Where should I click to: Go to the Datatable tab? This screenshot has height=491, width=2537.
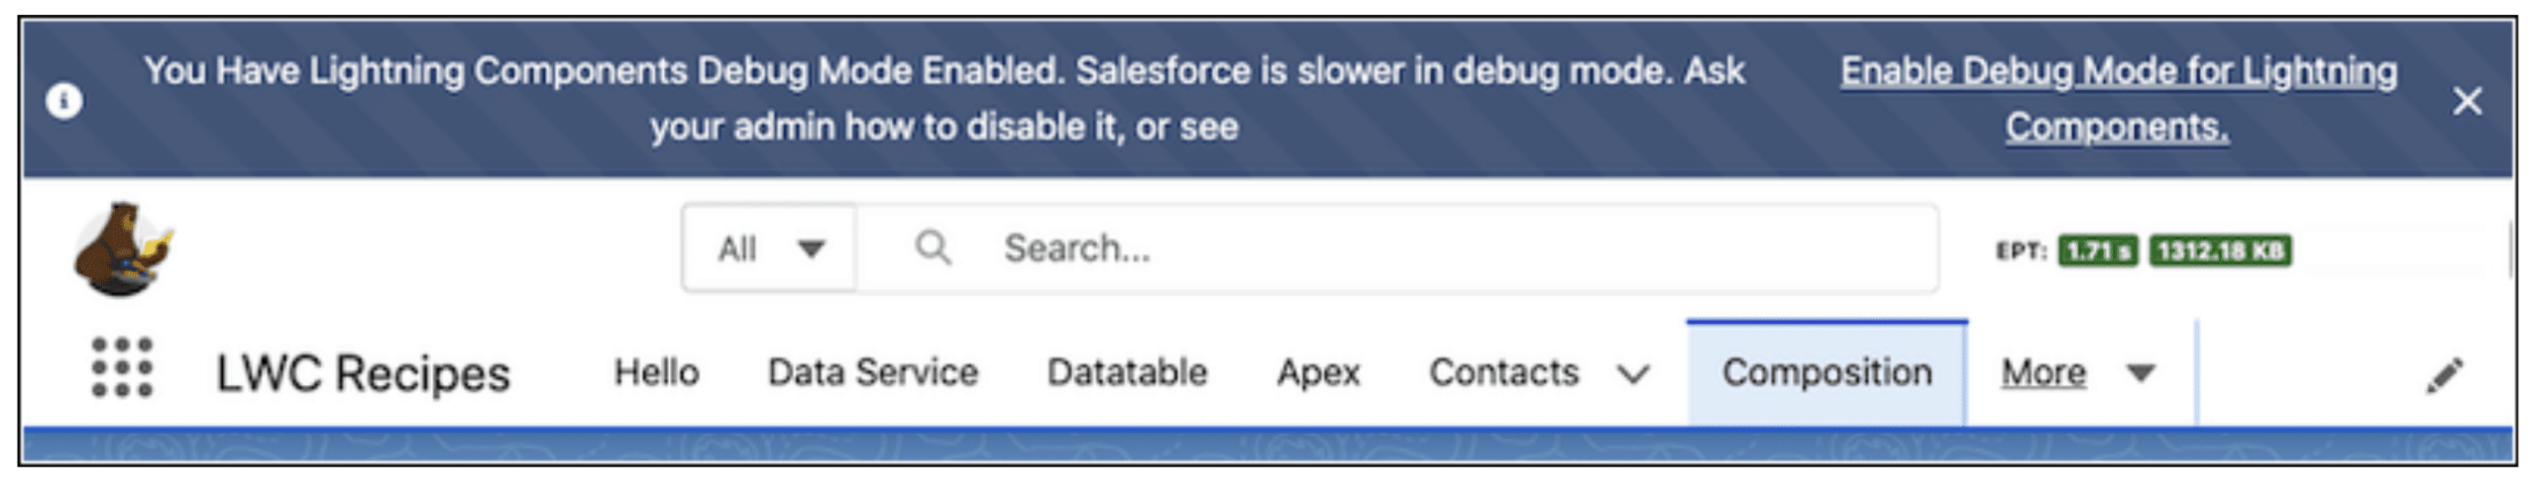[x=1127, y=373]
